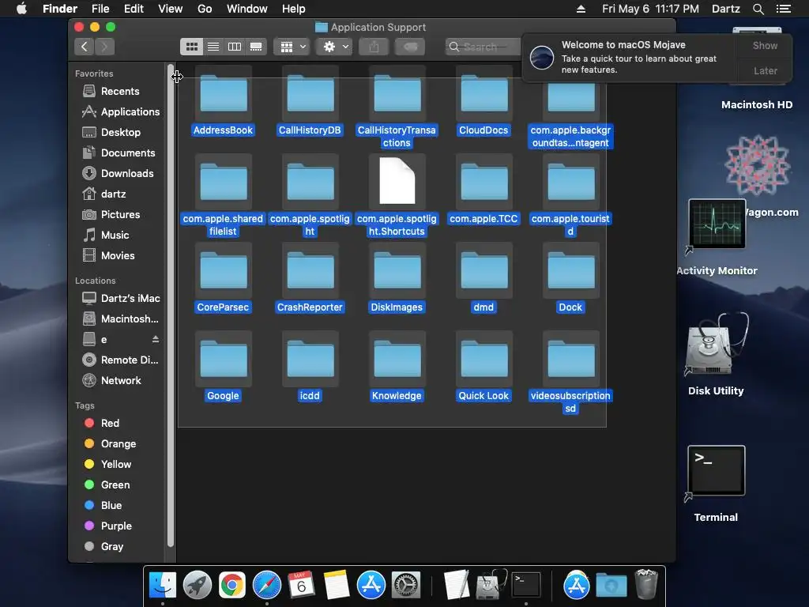The image size is (809, 607).
Task: Go forward with the Finder forward arrow
Action: pos(105,47)
